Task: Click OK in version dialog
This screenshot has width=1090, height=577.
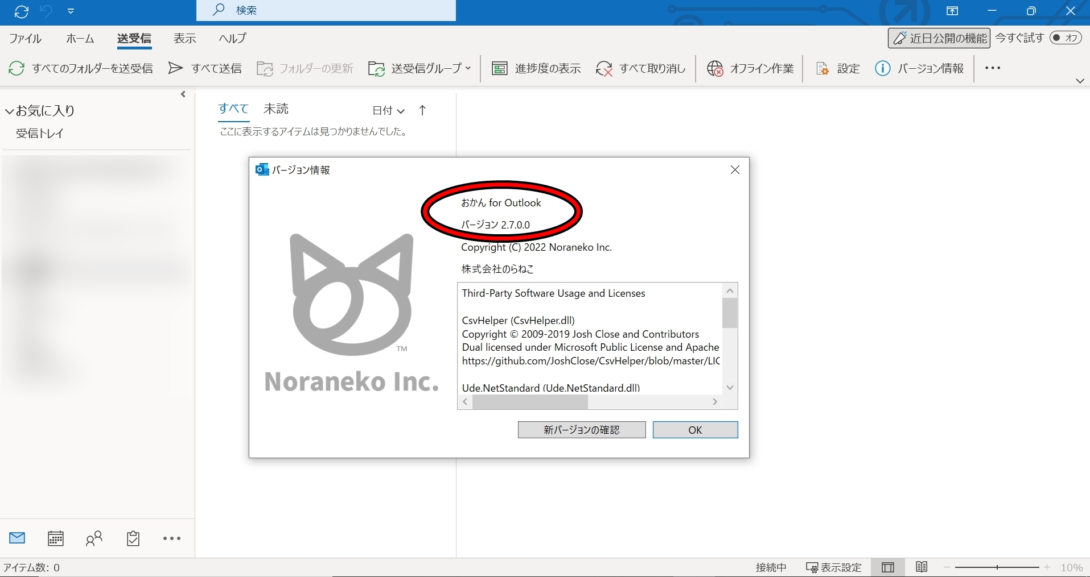Action: click(695, 430)
